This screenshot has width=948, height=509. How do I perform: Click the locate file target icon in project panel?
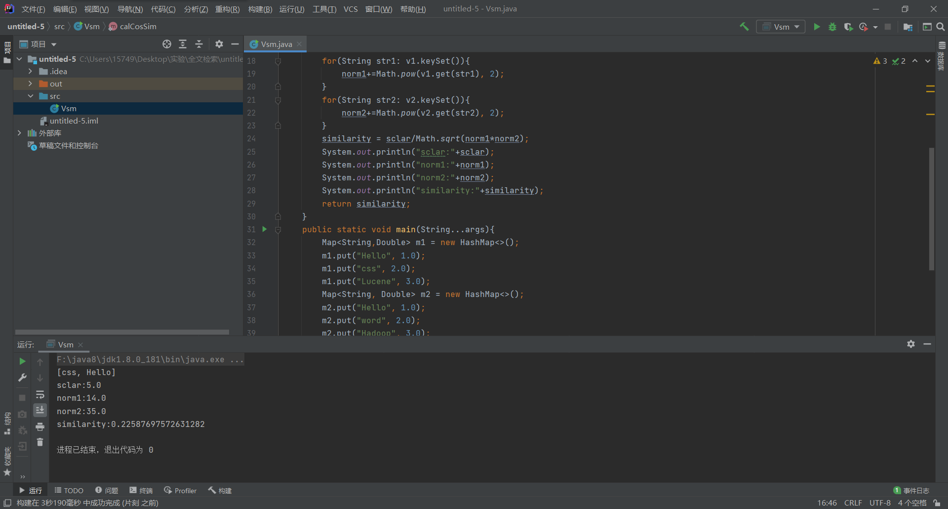pyautogui.click(x=167, y=44)
